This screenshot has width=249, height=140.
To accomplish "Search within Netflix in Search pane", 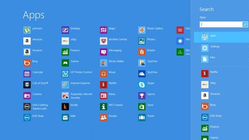I will pyautogui.click(x=221, y=73).
